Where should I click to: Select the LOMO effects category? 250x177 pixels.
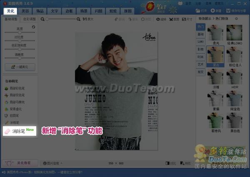(x=200, y=42)
